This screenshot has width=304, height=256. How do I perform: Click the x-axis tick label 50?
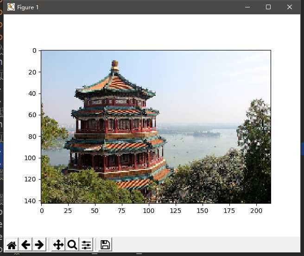(95, 211)
